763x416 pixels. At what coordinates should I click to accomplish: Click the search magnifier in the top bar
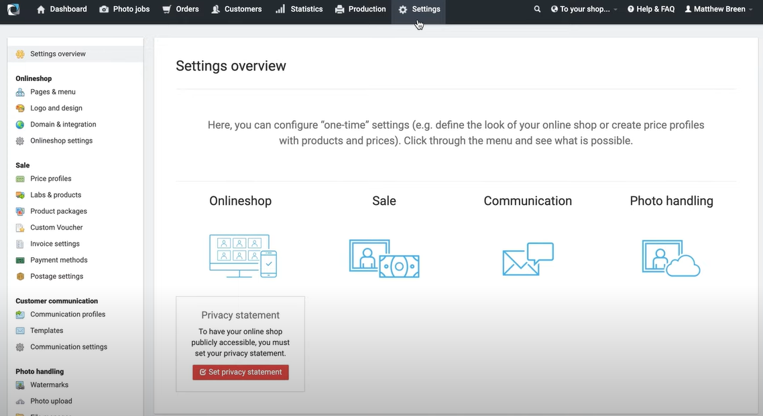(537, 9)
